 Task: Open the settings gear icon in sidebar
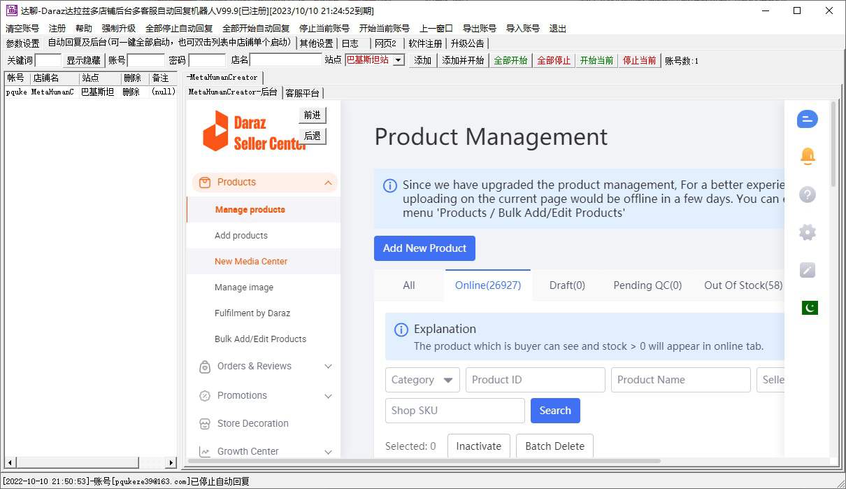pos(807,232)
